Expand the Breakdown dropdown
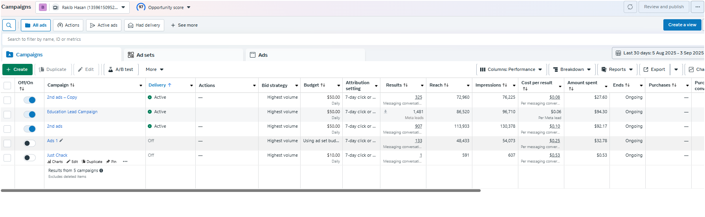 (572, 69)
